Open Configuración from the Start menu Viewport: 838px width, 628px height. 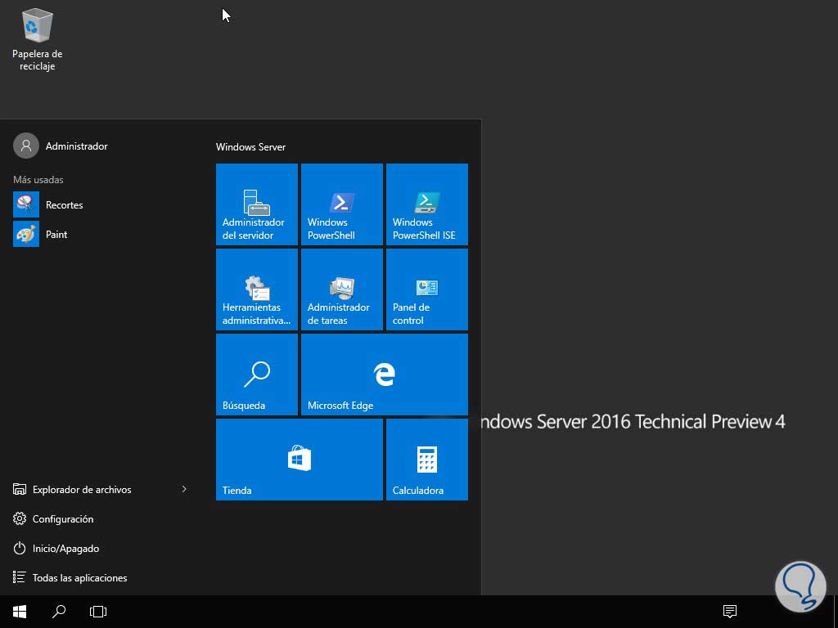[63, 518]
